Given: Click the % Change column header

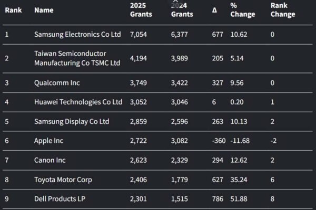Looking at the screenshot, I should pyautogui.click(x=242, y=10).
